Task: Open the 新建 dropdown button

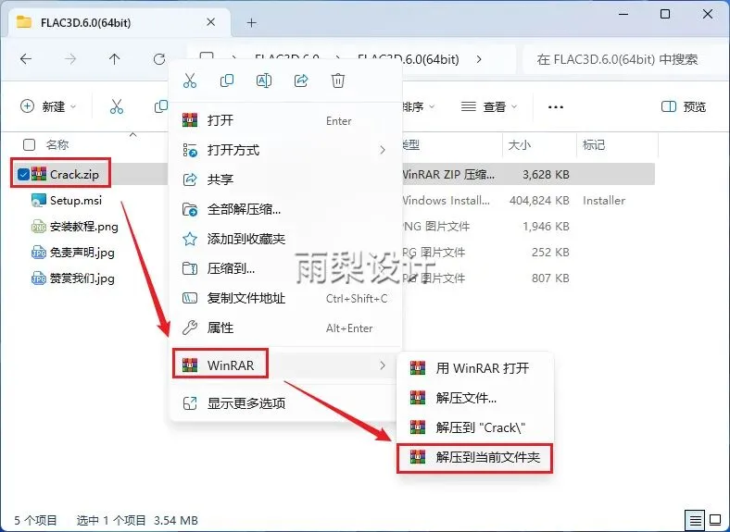Action: tap(48, 106)
